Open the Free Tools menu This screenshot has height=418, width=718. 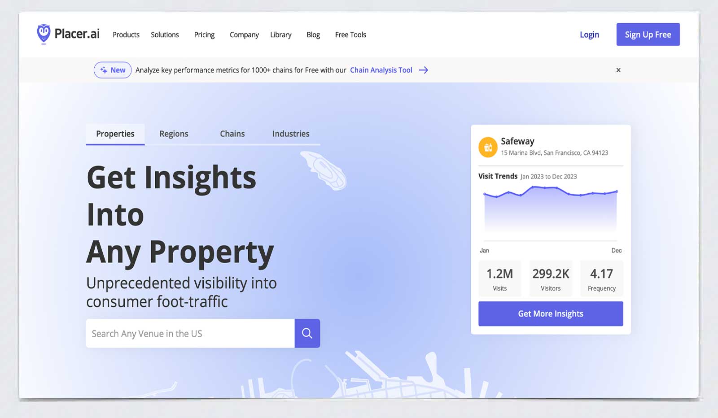(x=350, y=35)
